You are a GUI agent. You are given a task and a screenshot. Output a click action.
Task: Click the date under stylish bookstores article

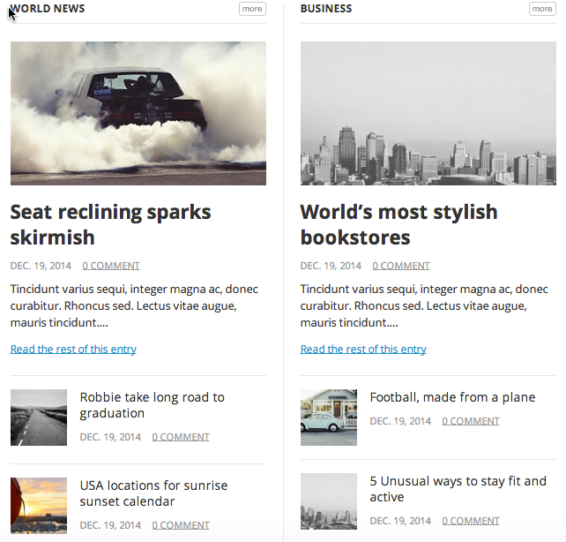(331, 266)
